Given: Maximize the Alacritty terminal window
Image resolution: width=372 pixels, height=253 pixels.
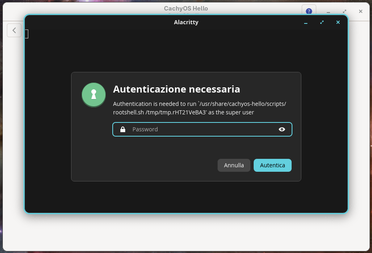Looking at the screenshot, I should [322, 22].
